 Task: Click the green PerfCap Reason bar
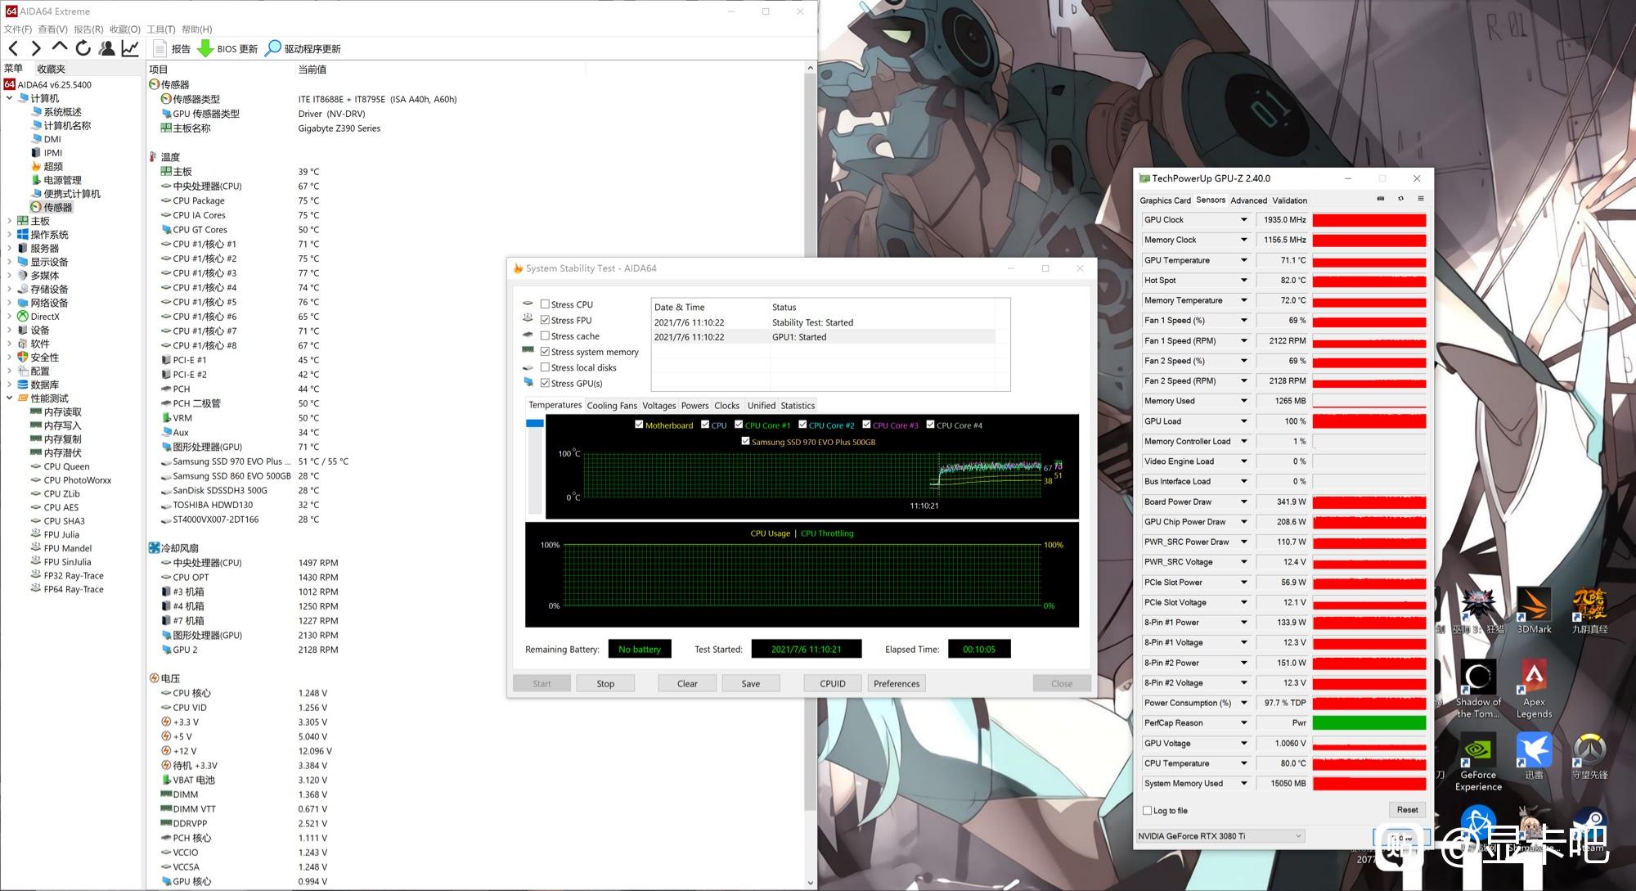coord(1369,723)
